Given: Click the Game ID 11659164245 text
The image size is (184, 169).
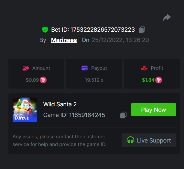Looking at the screenshot, I should (x=74, y=115).
